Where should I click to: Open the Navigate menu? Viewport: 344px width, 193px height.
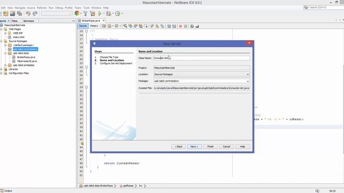[20, 8]
